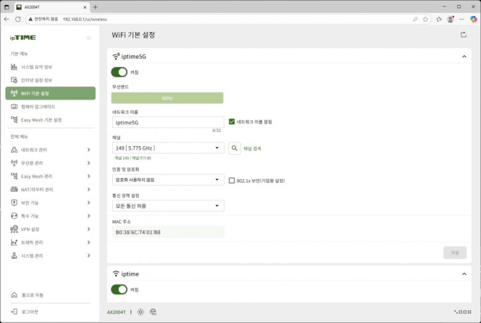The height and width of the screenshot is (323, 481).
Task: Open the browser favorites list icon
Action: (438, 19)
